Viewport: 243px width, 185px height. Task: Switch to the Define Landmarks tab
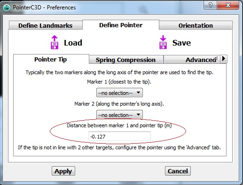coord(46,25)
